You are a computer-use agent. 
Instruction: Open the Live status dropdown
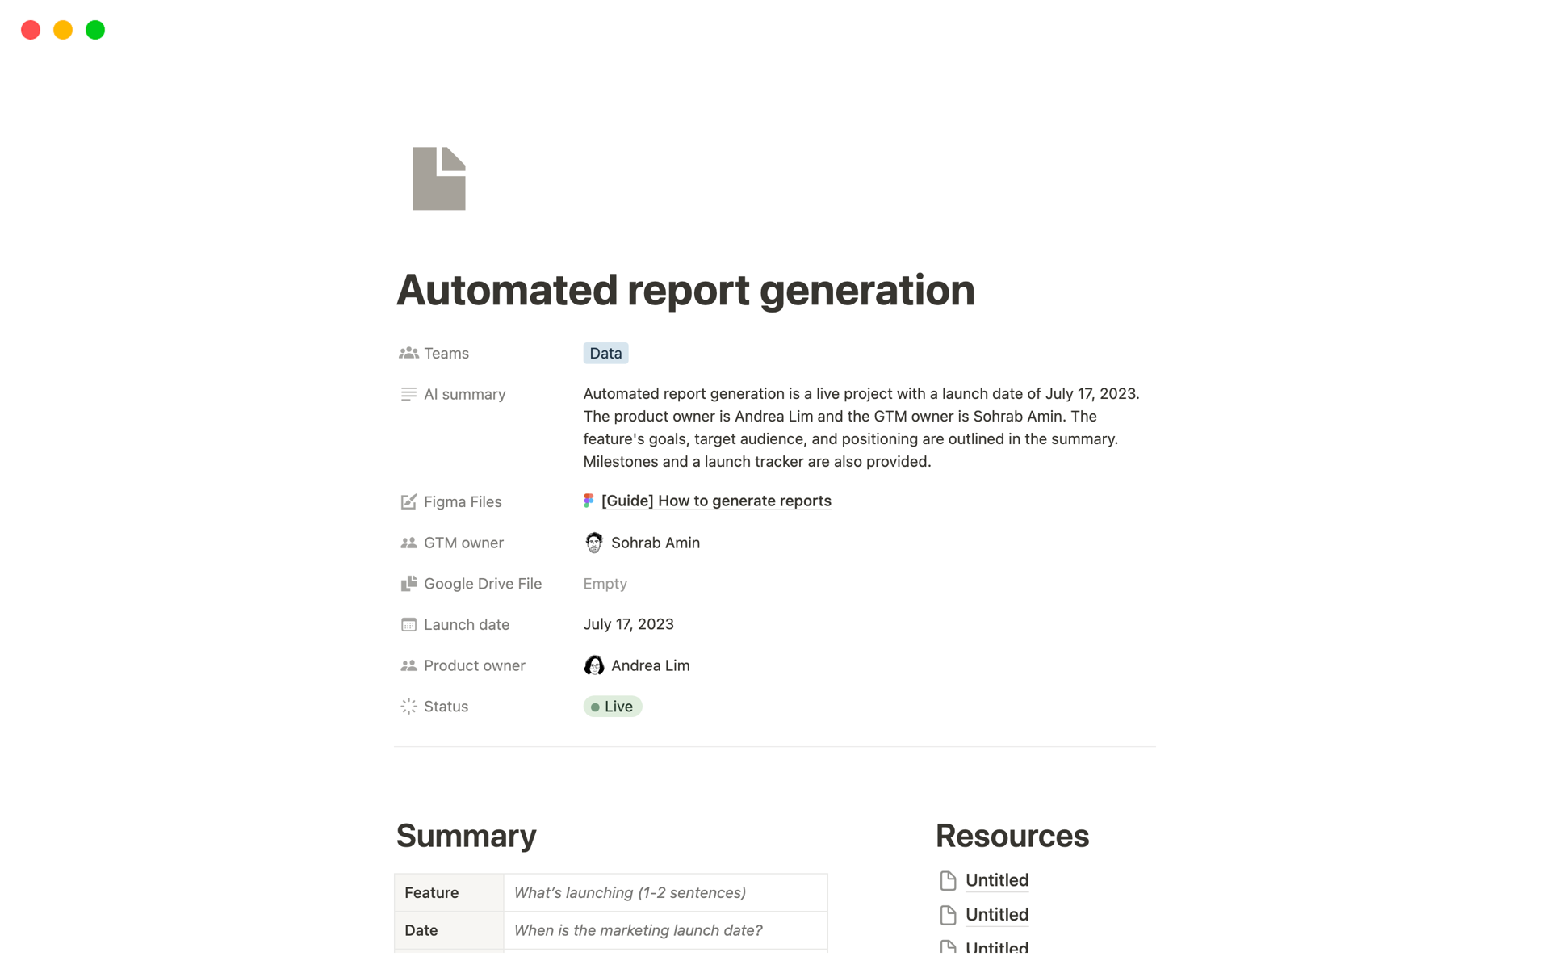[x=613, y=707]
